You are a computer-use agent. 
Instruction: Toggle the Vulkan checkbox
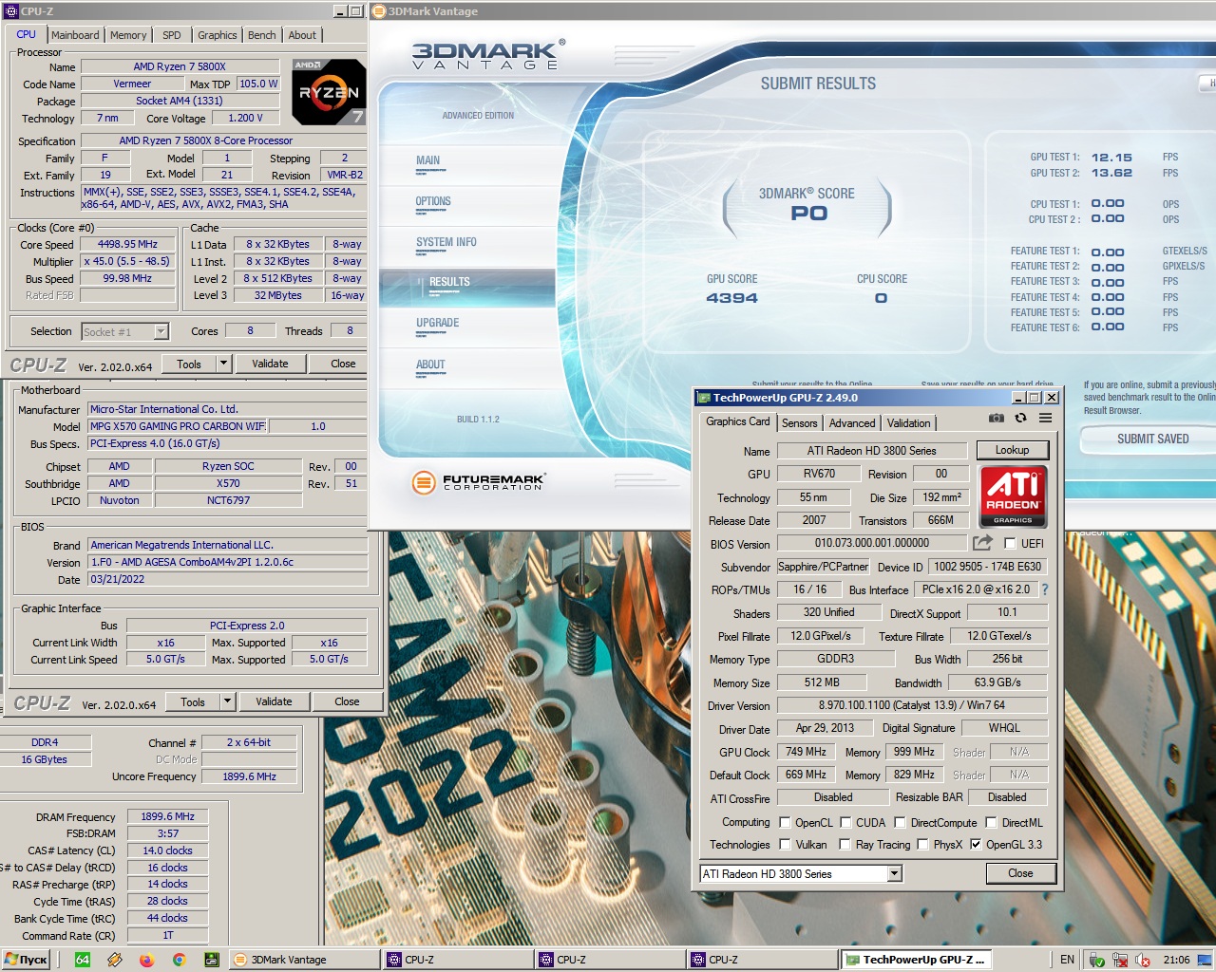click(x=785, y=844)
